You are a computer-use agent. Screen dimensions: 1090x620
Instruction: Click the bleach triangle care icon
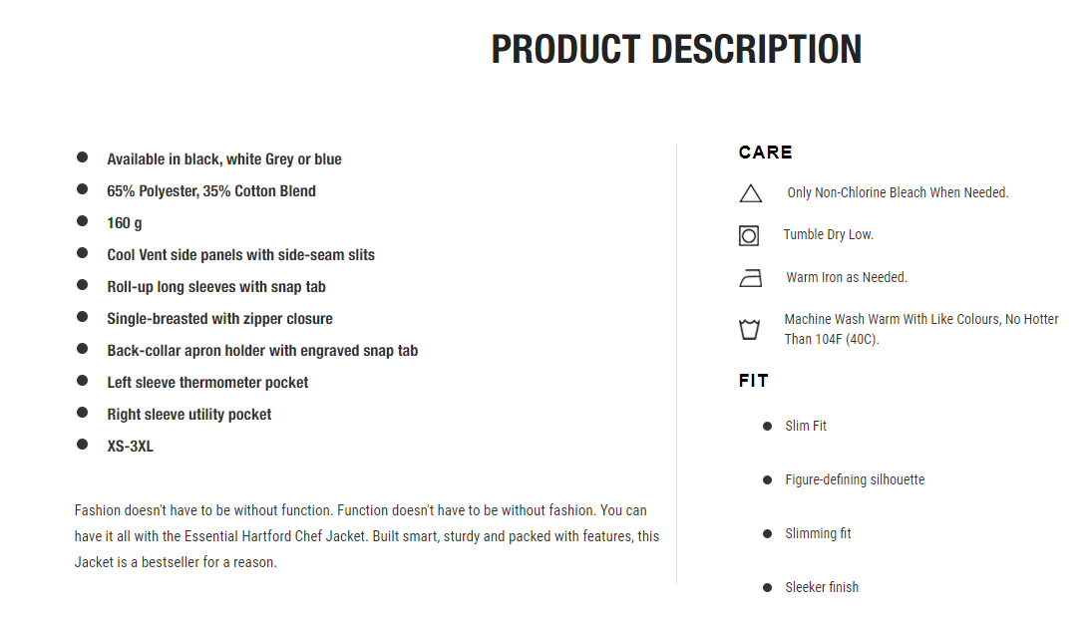tap(750, 193)
